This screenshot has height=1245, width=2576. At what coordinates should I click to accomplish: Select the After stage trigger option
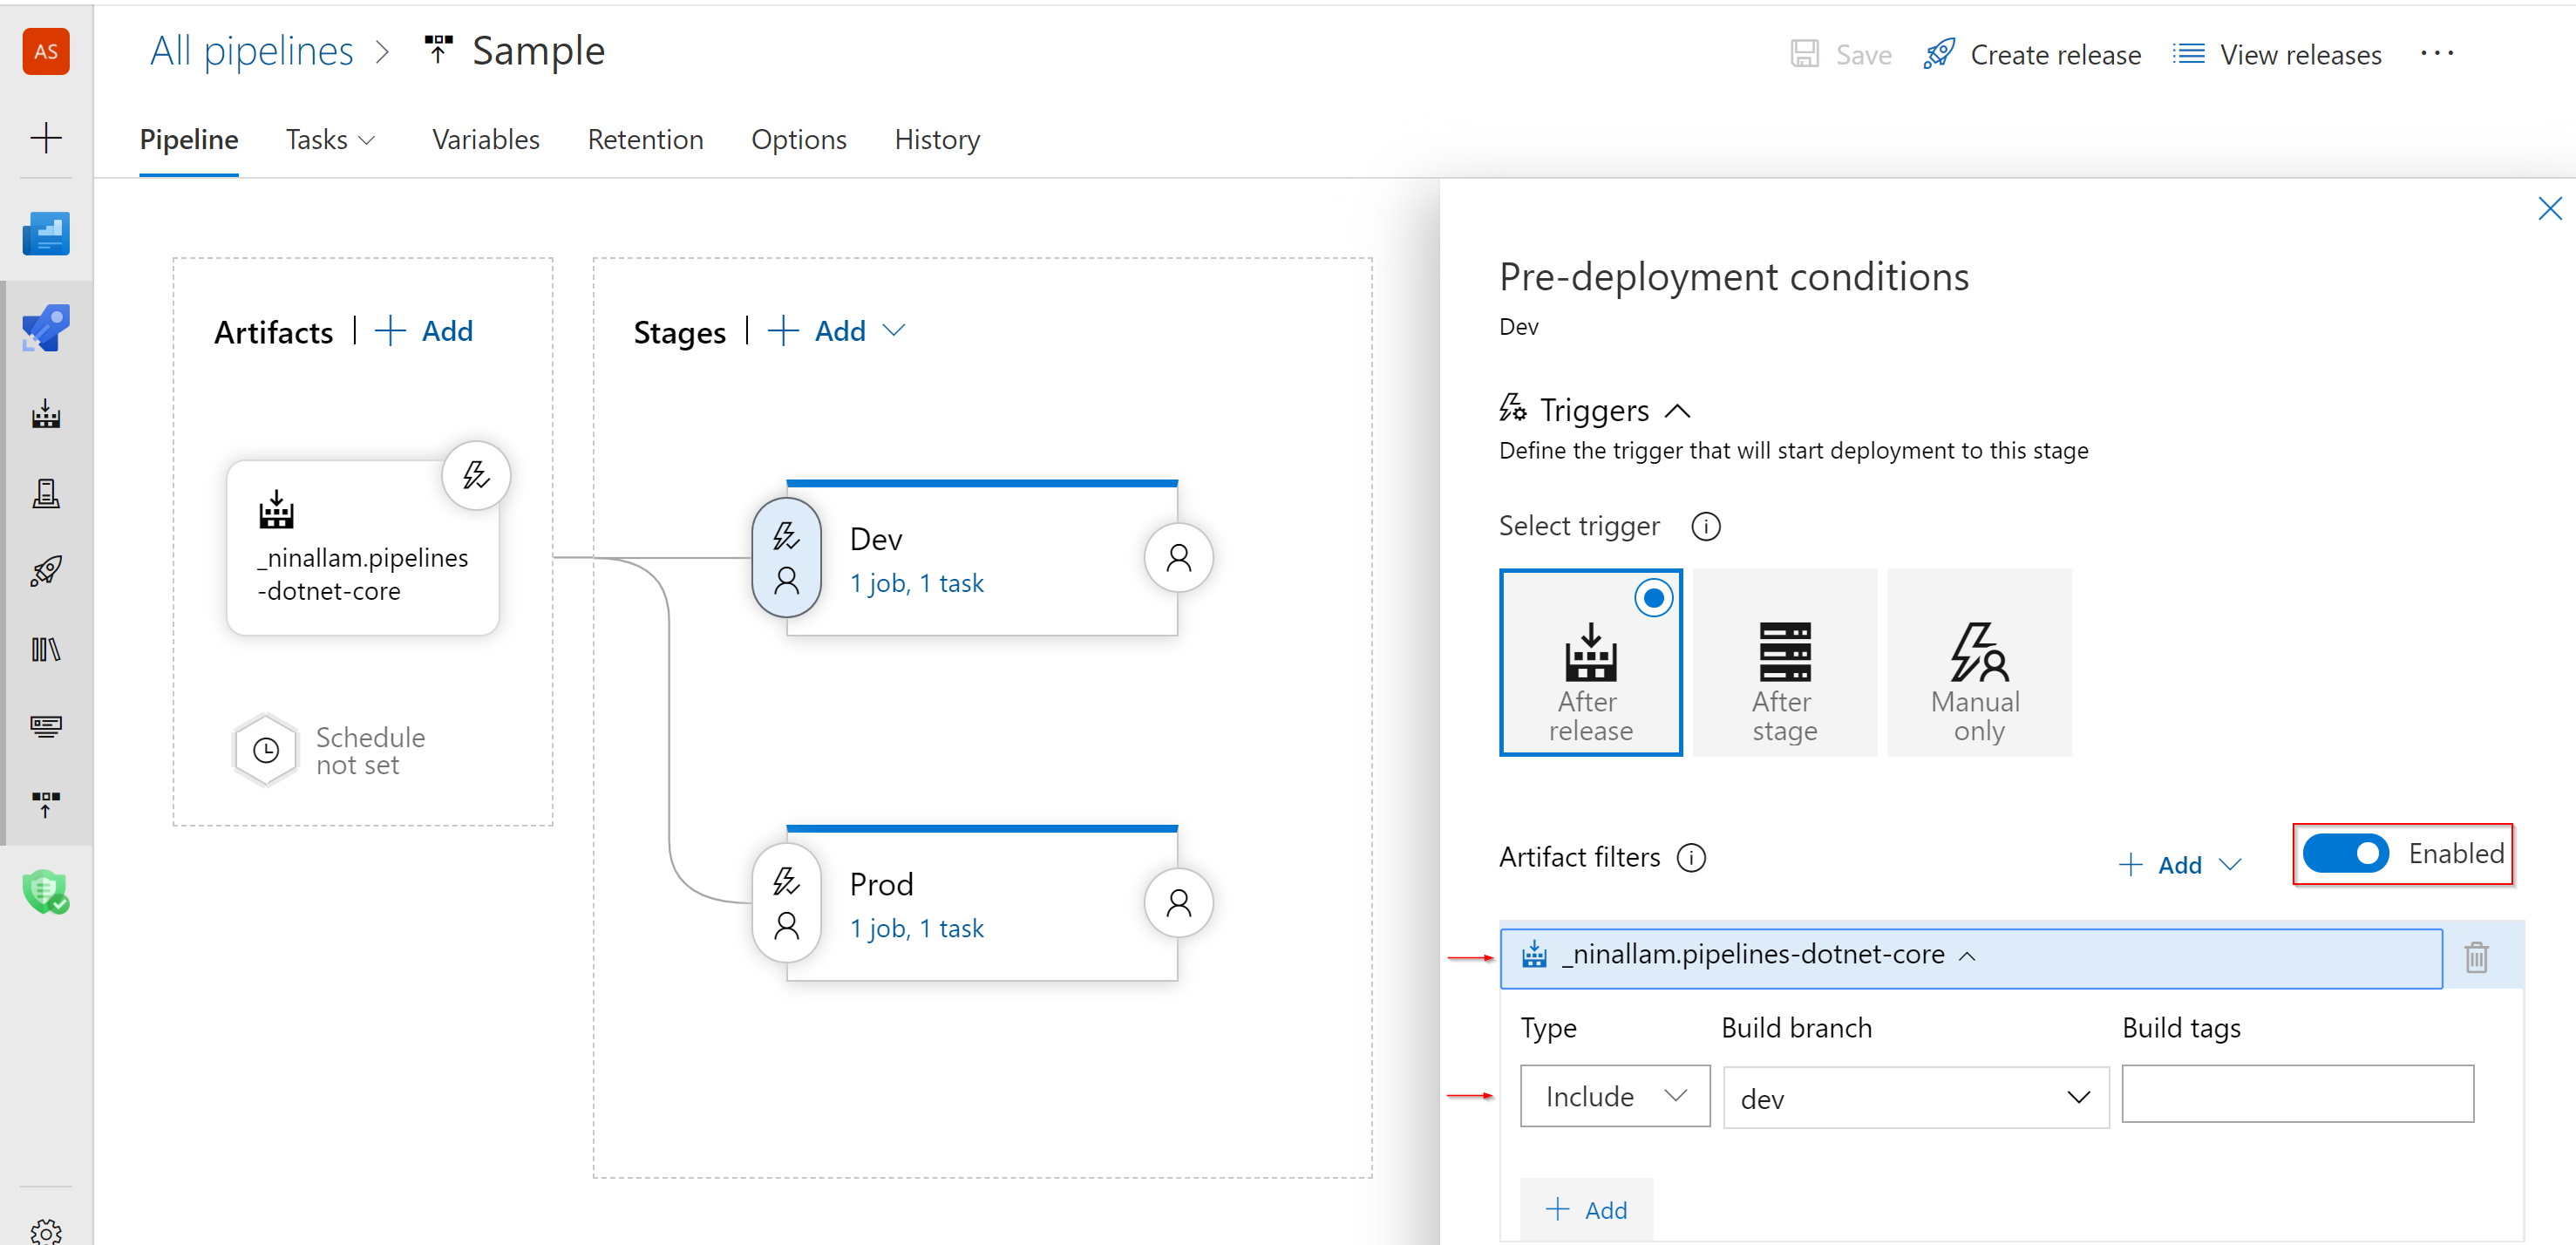pos(1784,663)
